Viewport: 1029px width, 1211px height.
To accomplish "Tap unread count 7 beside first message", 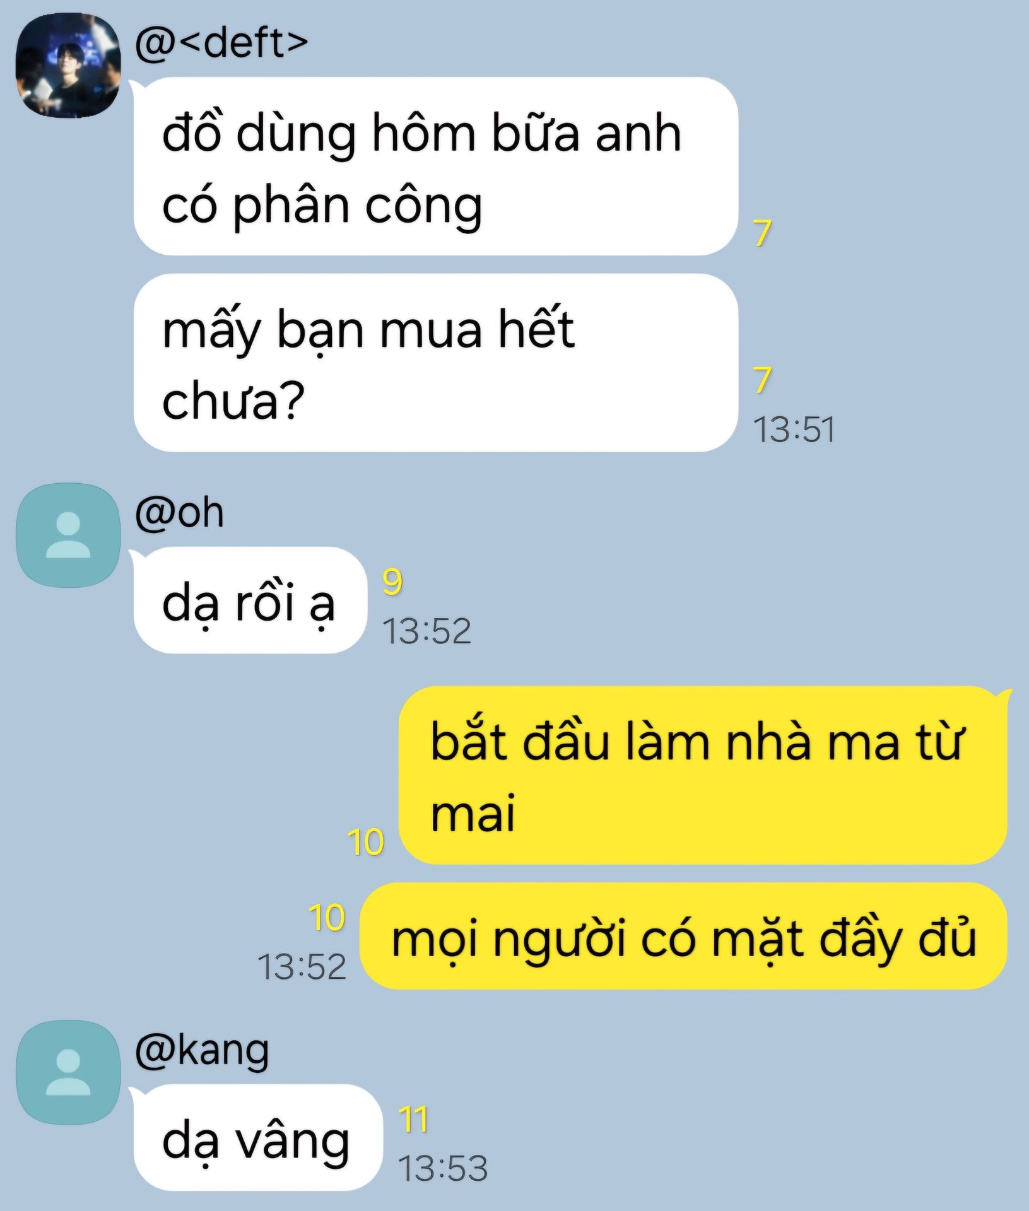I will pos(762,233).
